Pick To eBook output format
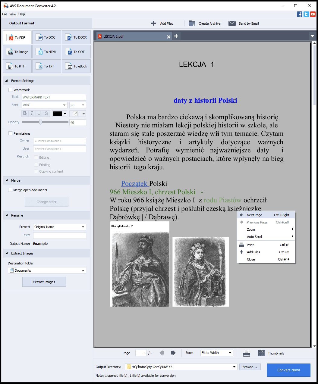The image size is (318, 384). [x=76, y=66]
